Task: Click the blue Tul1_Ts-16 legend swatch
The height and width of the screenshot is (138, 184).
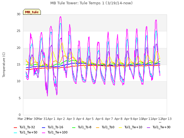Action: click(43, 127)
